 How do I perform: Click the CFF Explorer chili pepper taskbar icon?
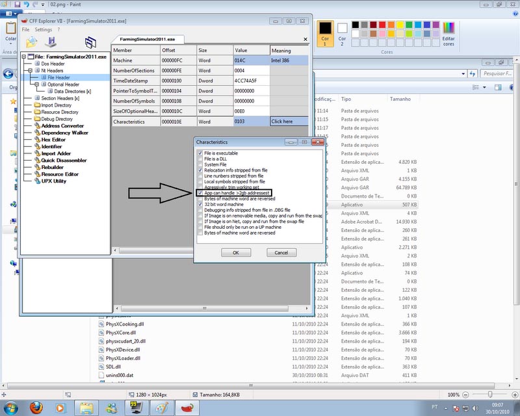[x=187, y=408]
